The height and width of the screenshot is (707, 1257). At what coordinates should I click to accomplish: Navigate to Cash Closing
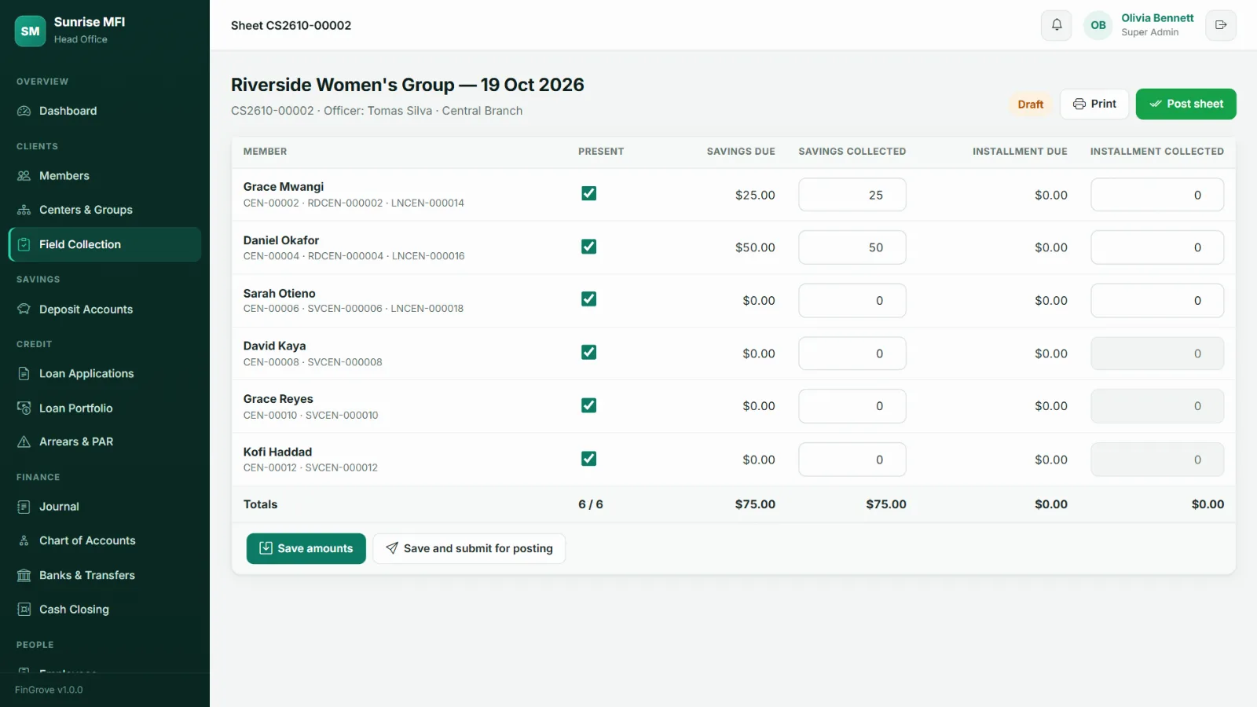click(x=104, y=610)
